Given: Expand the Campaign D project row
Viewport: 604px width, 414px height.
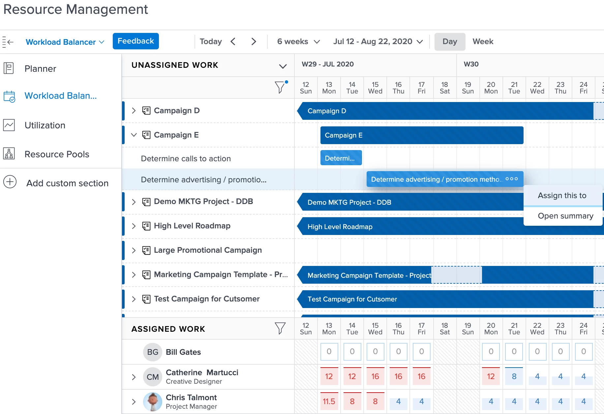Looking at the screenshot, I should click(x=134, y=111).
